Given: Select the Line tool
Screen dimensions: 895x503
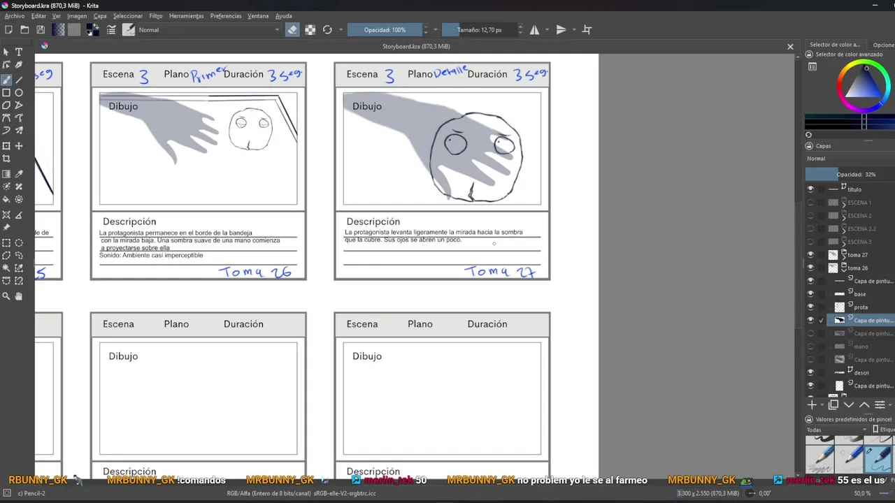Looking at the screenshot, I should coord(19,80).
